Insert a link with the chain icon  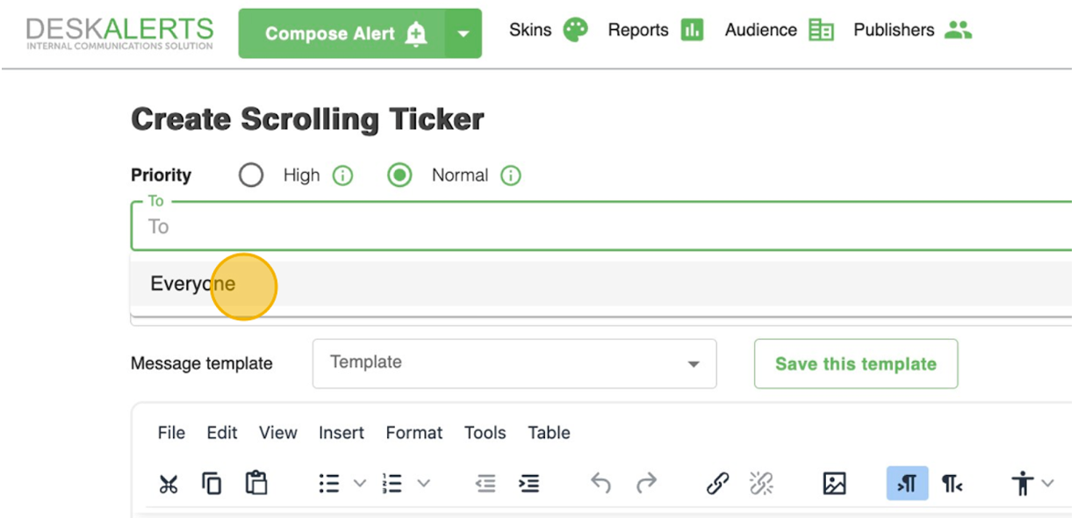[x=717, y=483]
